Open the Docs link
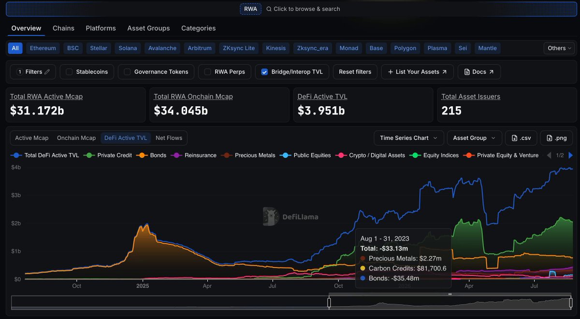580x319 pixels. click(479, 72)
